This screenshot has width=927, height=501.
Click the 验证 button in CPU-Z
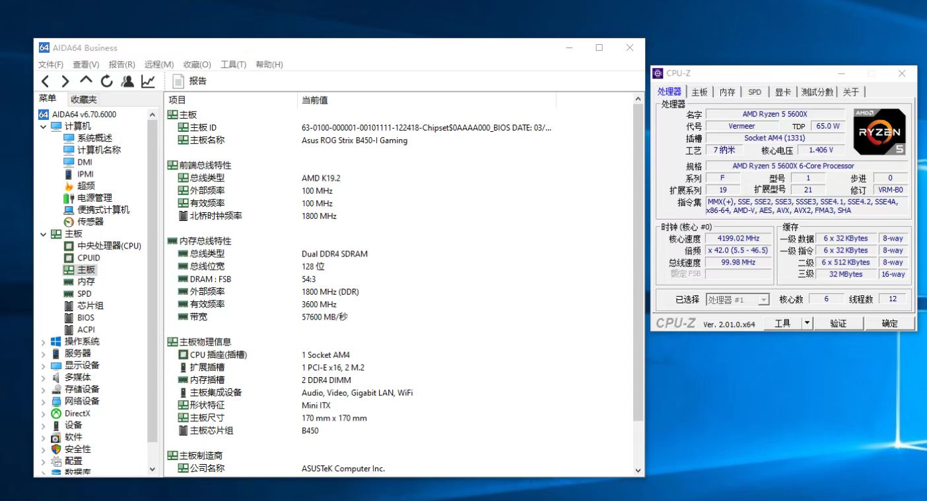[x=838, y=323]
